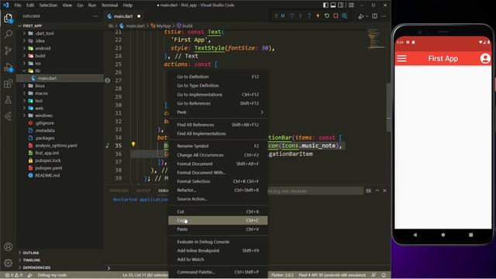Open Explorer More Actions ellipsis
This screenshot has width=496, height=279.
pyautogui.click(x=95, y=16)
